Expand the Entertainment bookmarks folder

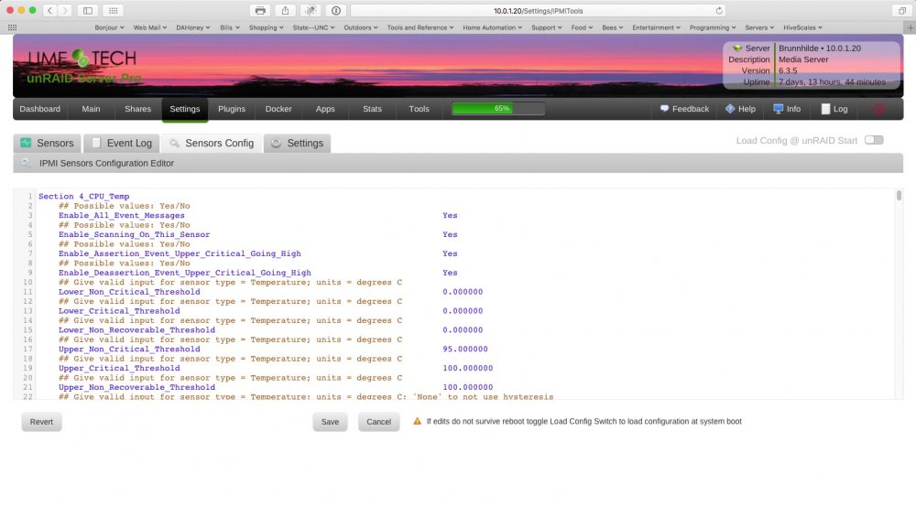[656, 27]
